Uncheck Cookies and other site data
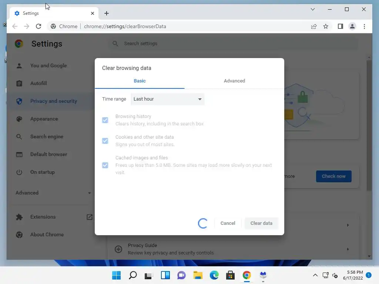The height and width of the screenshot is (284, 379). click(105, 141)
